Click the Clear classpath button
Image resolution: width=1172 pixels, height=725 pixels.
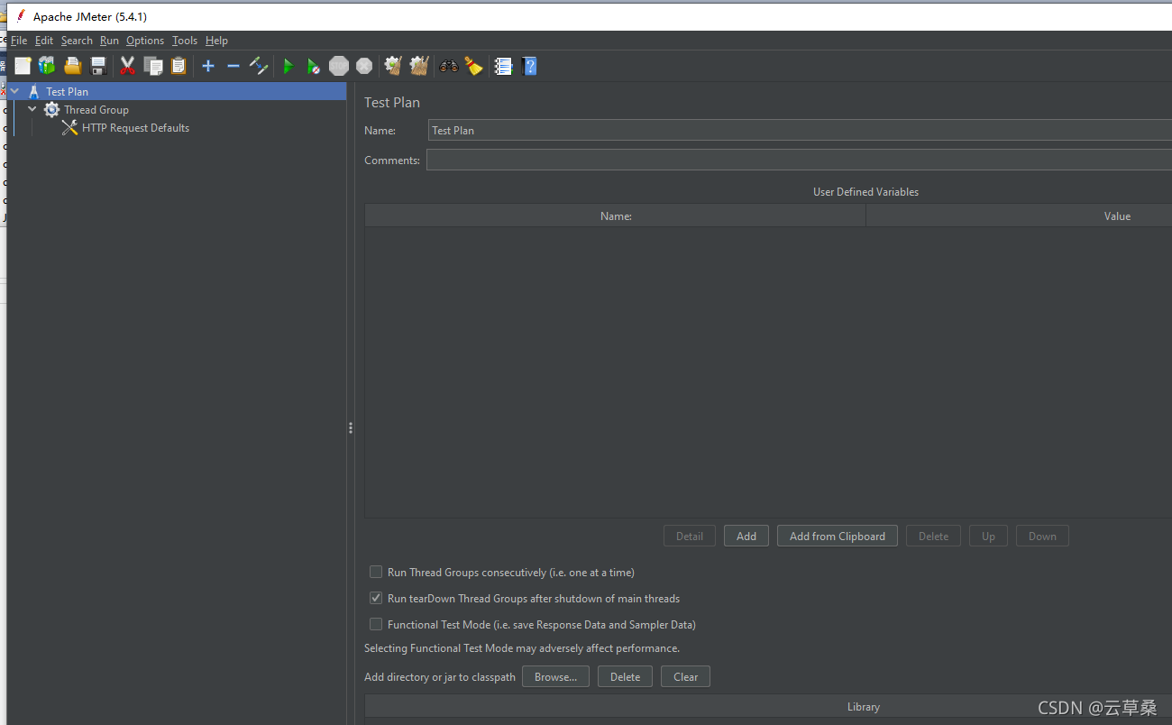pos(685,676)
